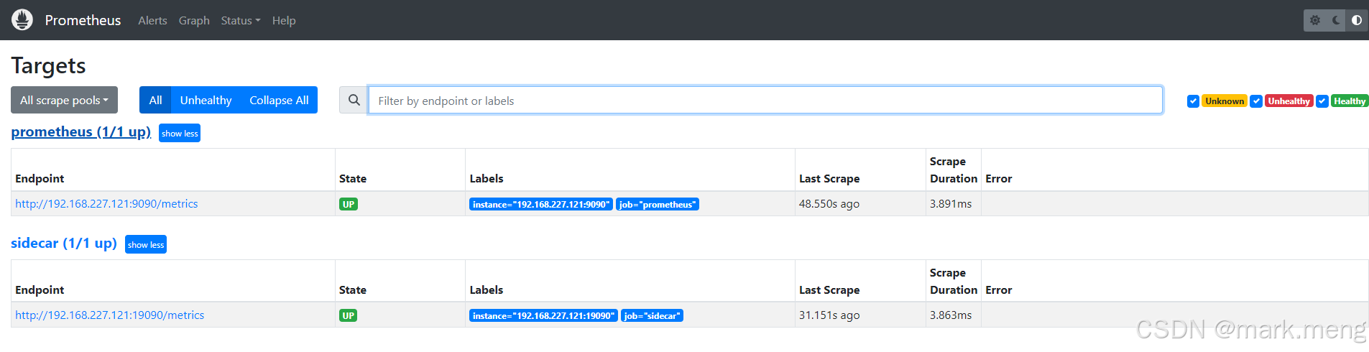1369x352 pixels.
Task: Click the Collapse All button
Action: pyautogui.click(x=279, y=100)
